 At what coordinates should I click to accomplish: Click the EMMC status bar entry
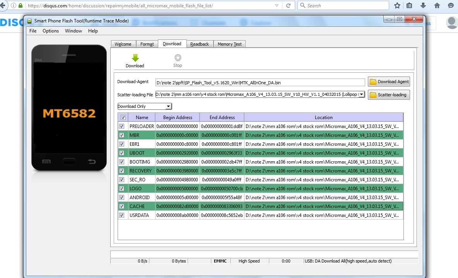point(220,261)
